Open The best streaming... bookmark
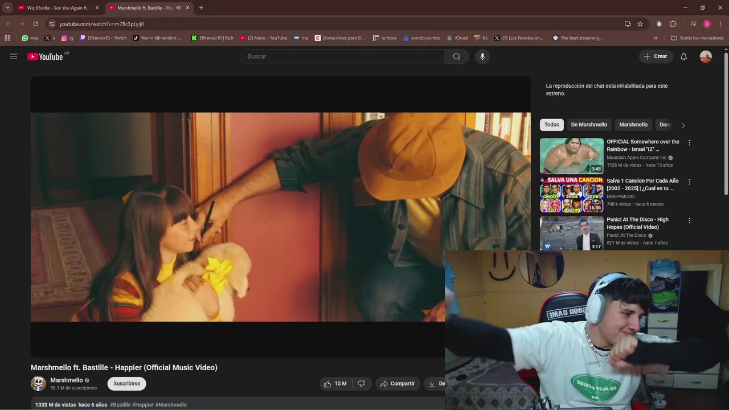 click(x=577, y=38)
